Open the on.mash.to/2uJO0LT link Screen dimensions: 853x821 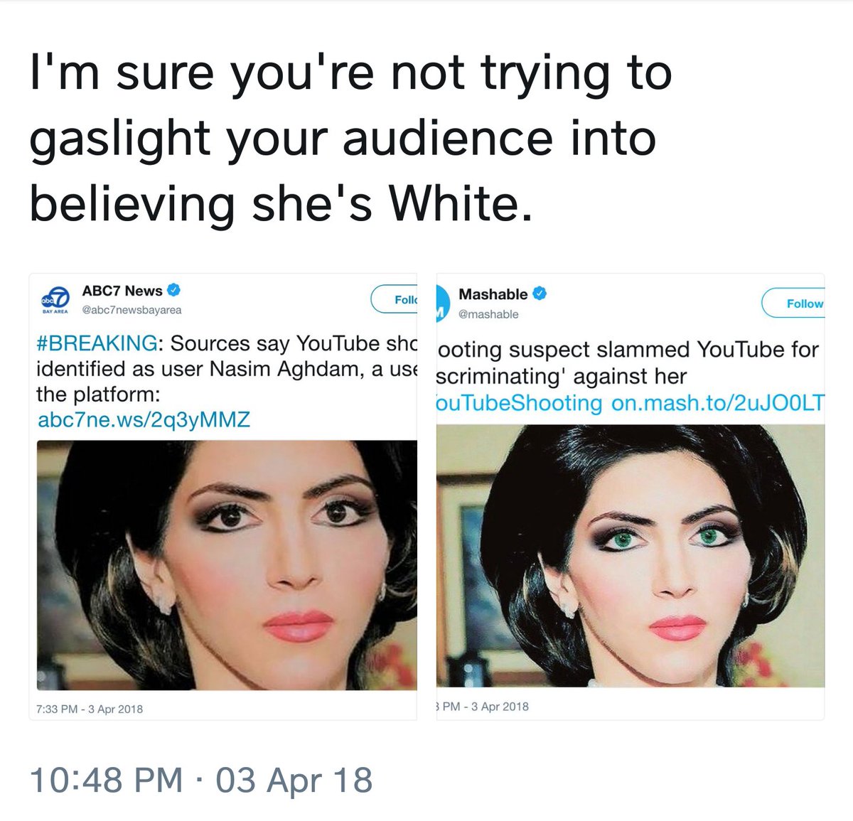coord(718,403)
